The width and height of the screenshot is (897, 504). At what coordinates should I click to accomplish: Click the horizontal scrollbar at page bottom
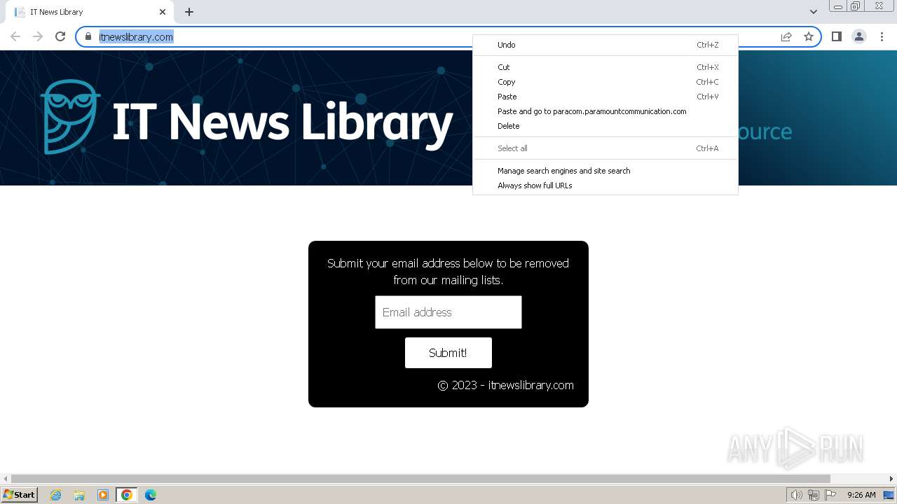pyautogui.click(x=420, y=479)
